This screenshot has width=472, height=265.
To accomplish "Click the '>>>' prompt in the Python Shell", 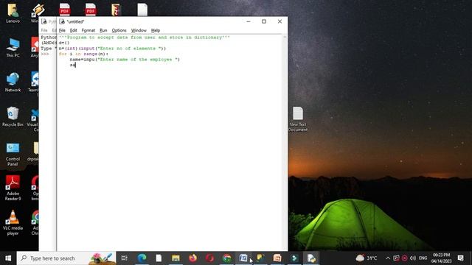I will pos(45,54).
